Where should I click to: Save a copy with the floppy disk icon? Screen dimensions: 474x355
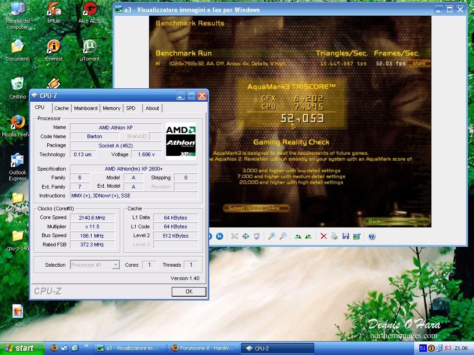coord(345,236)
